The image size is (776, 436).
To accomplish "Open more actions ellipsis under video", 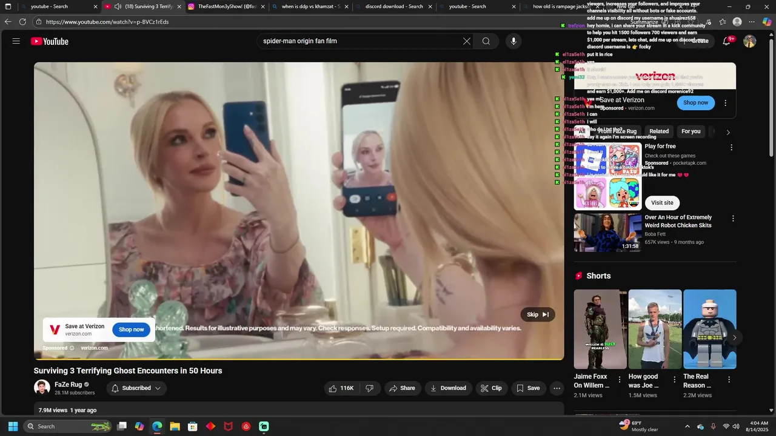I will tap(557, 388).
